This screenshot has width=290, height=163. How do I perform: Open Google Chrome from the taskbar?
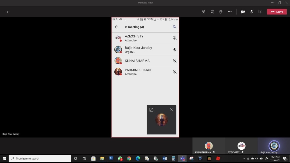(x=129, y=158)
